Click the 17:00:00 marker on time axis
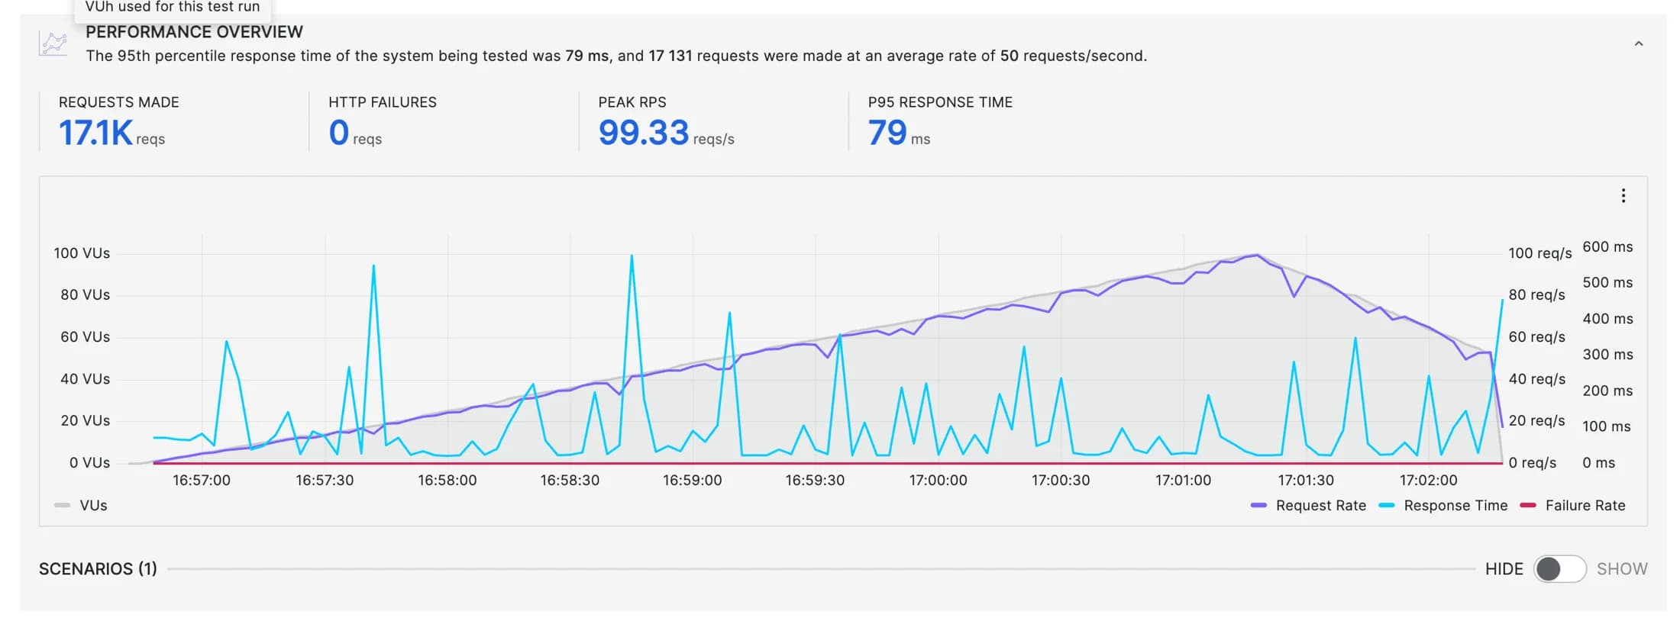The width and height of the screenshot is (1680, 624). point(938,481)
